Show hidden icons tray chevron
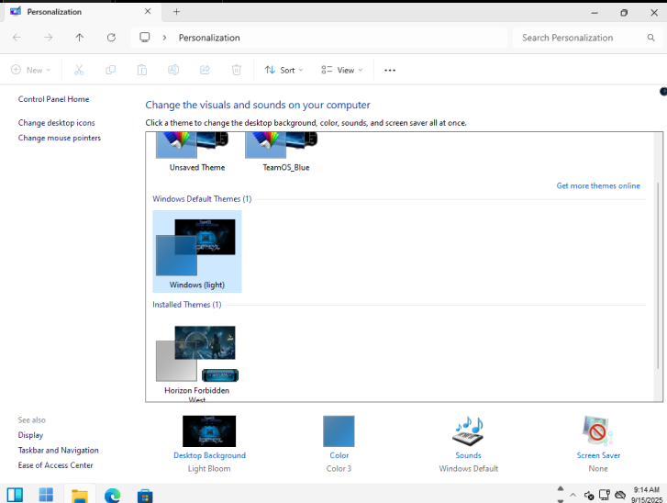This screenshot has width=667, height=503. (573, 495)
